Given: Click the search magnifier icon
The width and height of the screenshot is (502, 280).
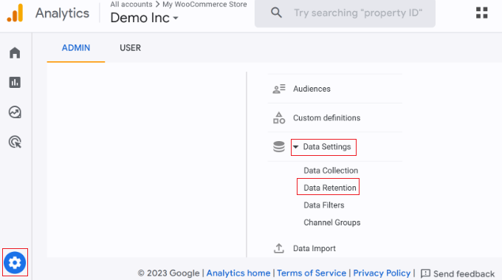Looking at the screenshot, I should point(276,13).
